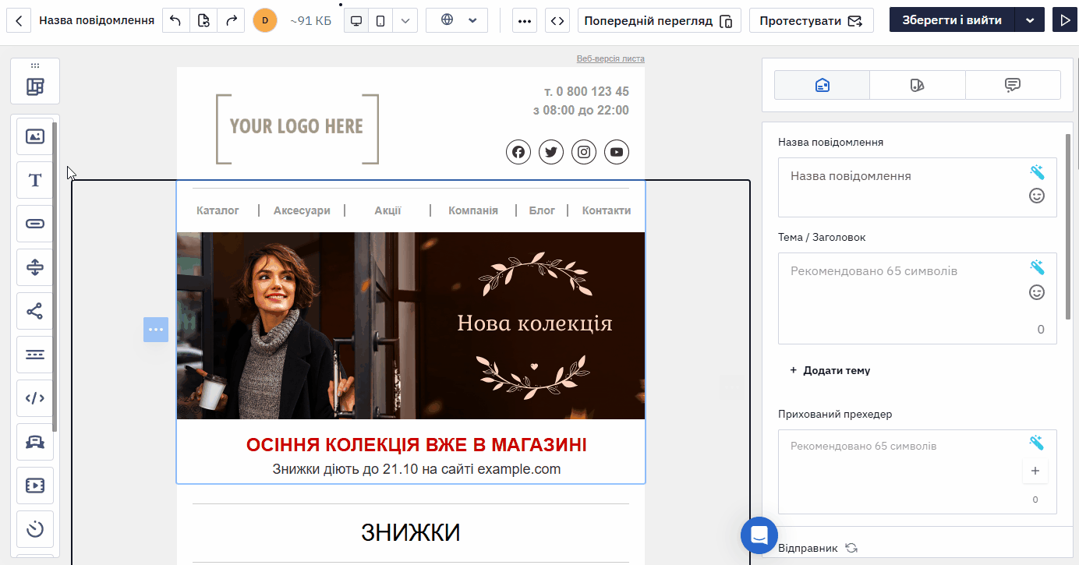Viewport: 1079px width, 565px height.
Task: Select the Знижки діють до 21.10 text
Action: point(416,469)
